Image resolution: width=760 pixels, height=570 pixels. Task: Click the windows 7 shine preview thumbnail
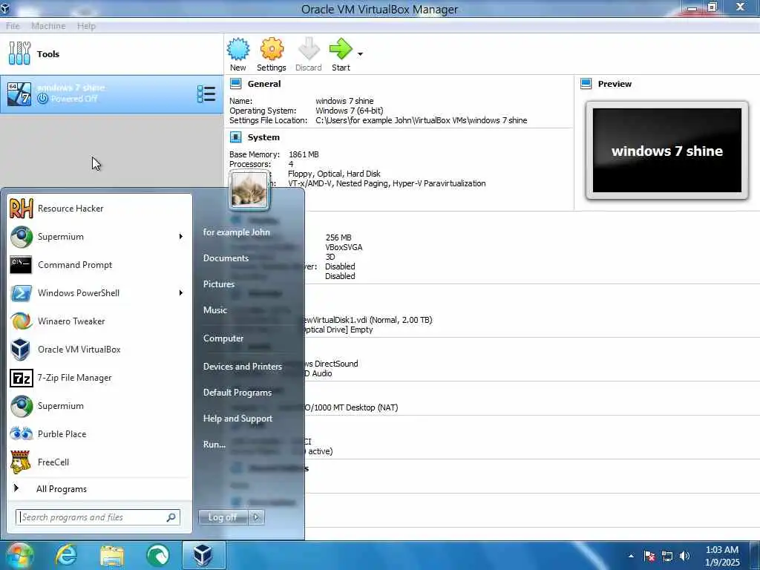coord(667,151)
